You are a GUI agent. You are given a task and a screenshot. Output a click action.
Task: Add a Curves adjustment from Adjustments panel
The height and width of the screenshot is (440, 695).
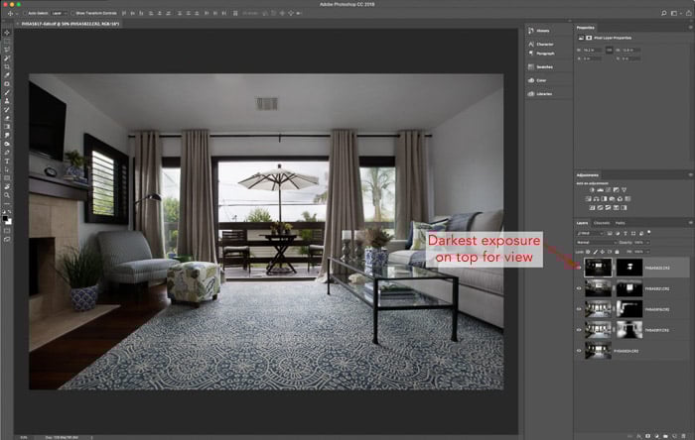[608, 189]
